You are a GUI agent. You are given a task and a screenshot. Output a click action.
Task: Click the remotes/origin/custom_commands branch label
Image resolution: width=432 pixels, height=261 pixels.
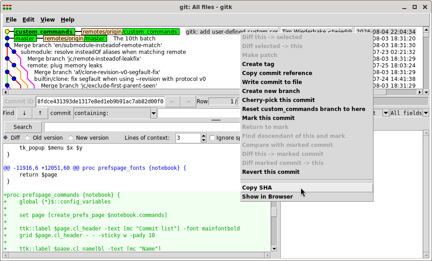(x=130, y=31)
